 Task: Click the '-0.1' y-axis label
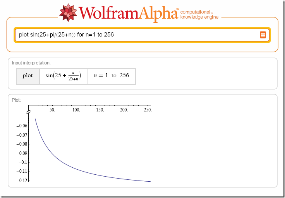click(x=23, y=162)
